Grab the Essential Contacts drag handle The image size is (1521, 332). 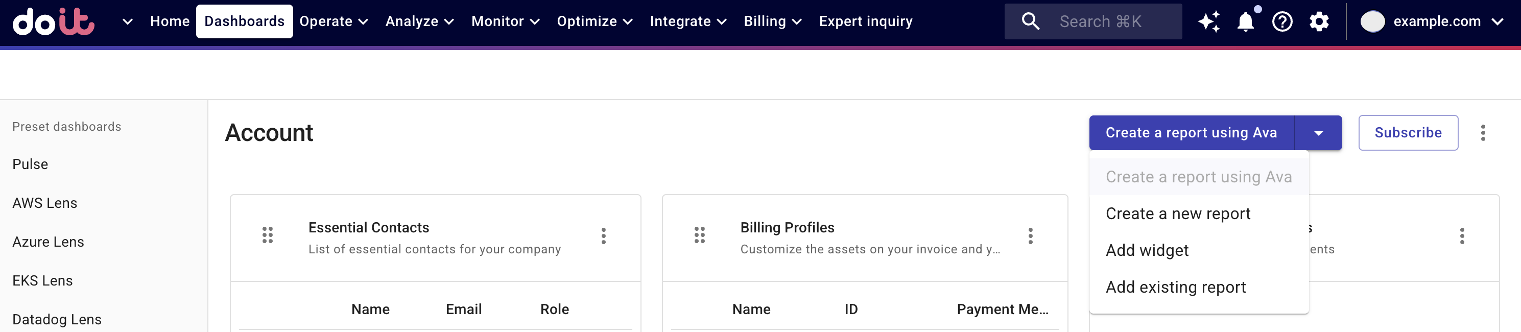(268, 234)
